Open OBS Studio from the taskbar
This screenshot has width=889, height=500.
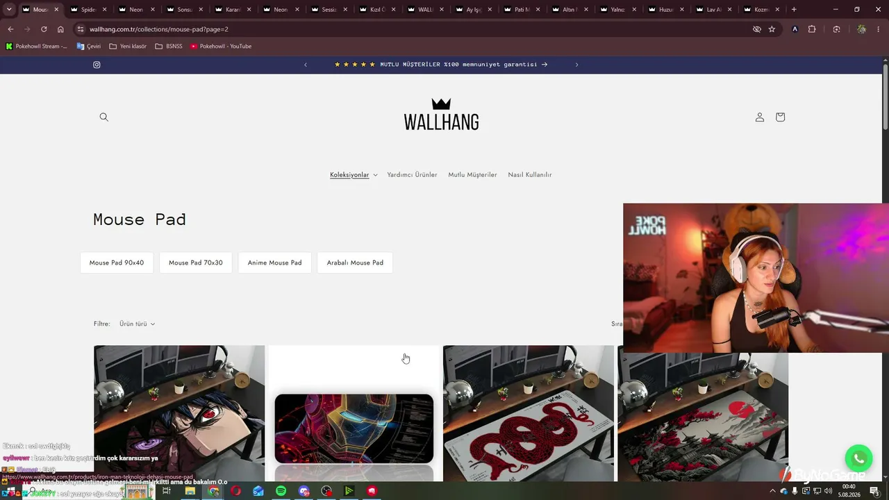pyautogui.click(x=327, y=491)
